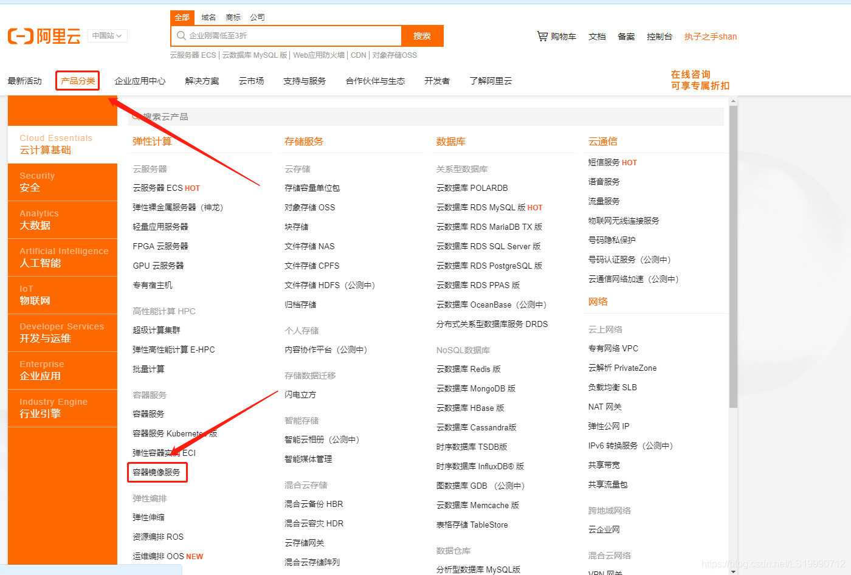Open 专有网络 VPC product link
The width and height of the screenshot is (851, 575).
[x=613, y=348]
